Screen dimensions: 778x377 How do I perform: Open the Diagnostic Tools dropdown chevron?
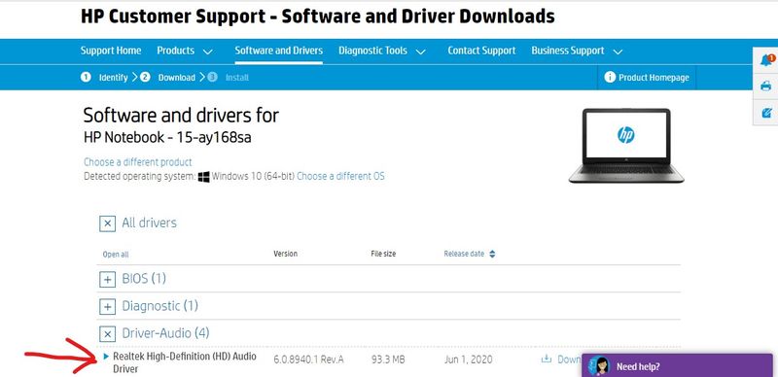(421, 51)
